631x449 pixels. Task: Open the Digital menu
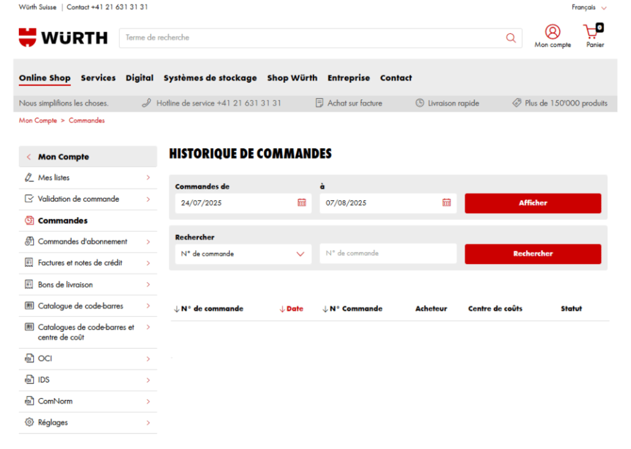(x=140, y=78)
